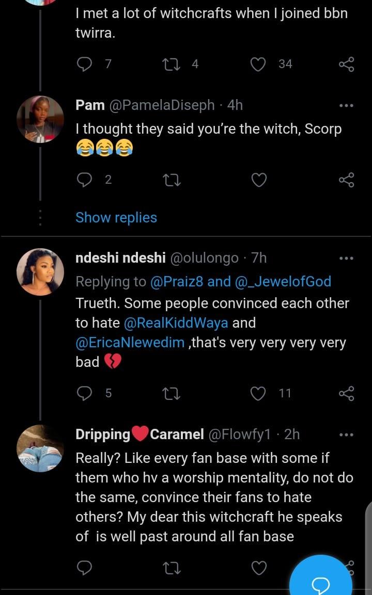The width and height of the screenshot is (372, 595).
Task: Open more options for Dripping Caramel's tweet
Action: coord(346,435)
